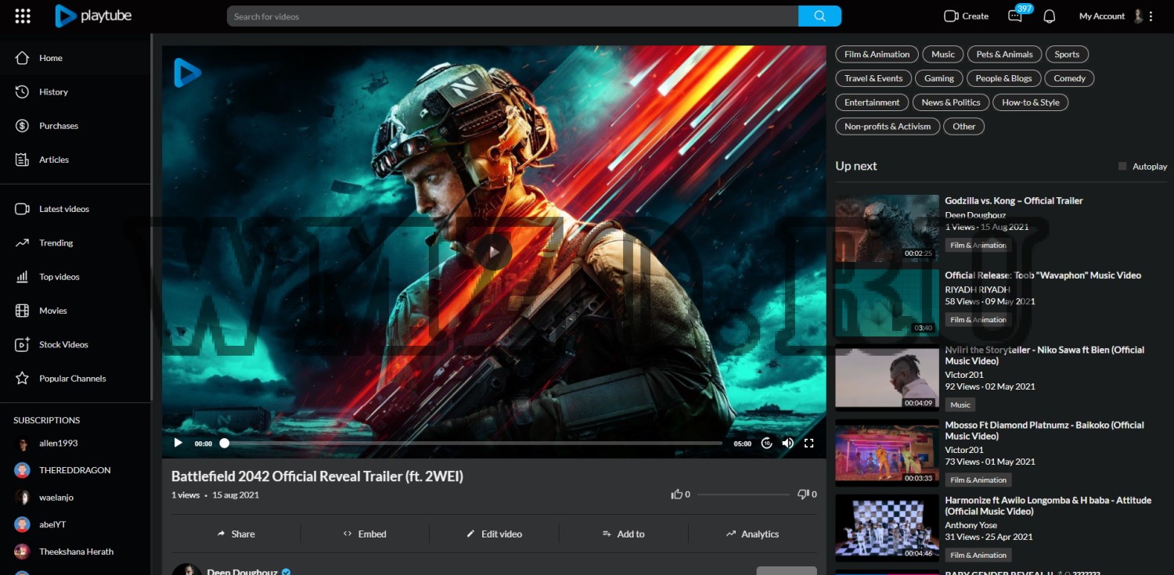Viewport: 1174px width, 575px height.
Task: Select the Sports category tag
Action: click(1067, 55)
